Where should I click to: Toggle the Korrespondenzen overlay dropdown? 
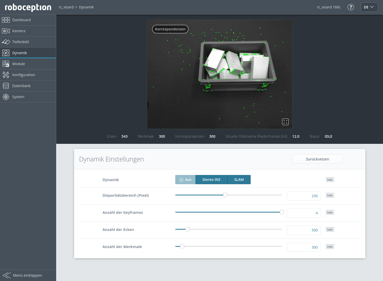(170, 29)
